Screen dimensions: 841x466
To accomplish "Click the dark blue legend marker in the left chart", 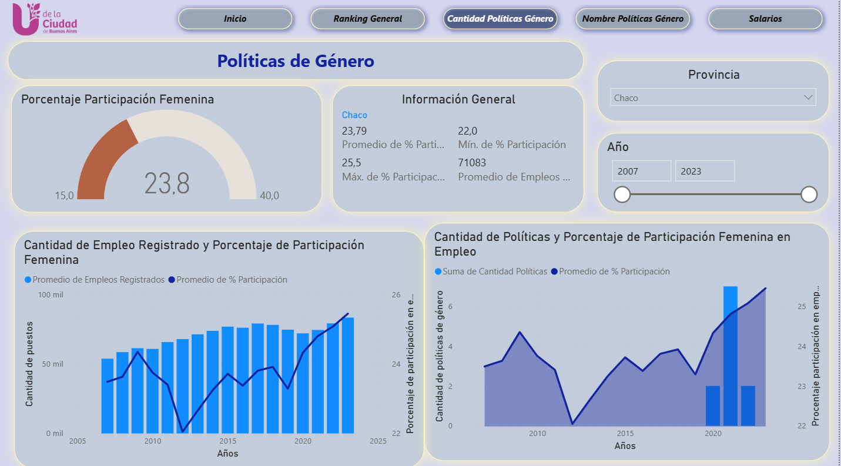I will [x=172, y=280].
